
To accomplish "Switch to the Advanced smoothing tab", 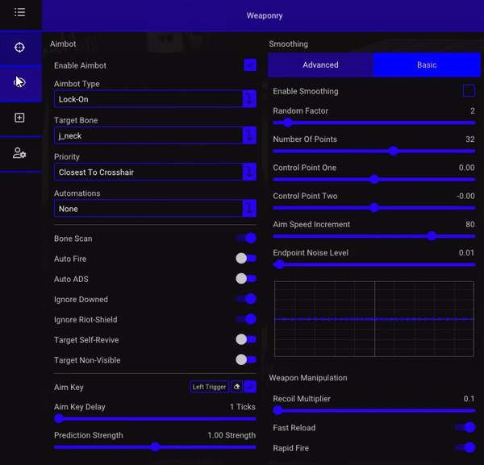I will [321, 64].
